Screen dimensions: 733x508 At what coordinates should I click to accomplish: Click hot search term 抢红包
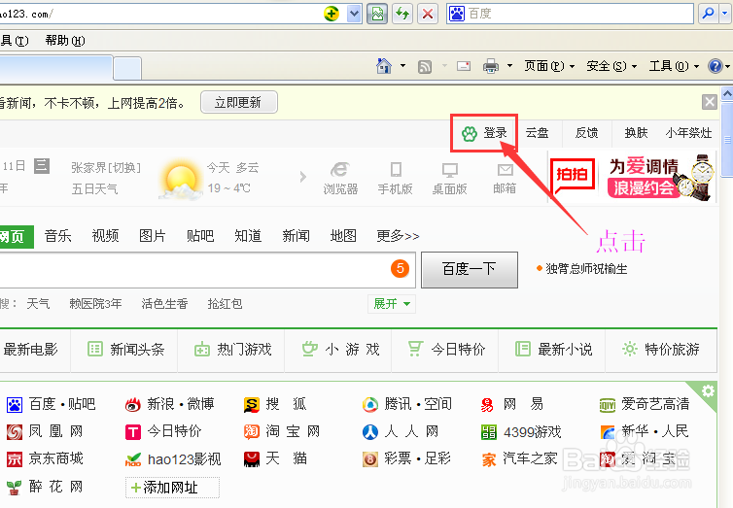click(x=225, y=304)
